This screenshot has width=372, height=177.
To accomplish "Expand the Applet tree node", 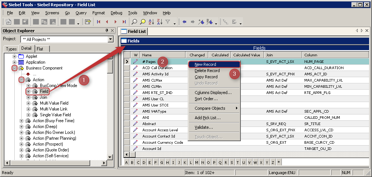I will tap(14, 56).
